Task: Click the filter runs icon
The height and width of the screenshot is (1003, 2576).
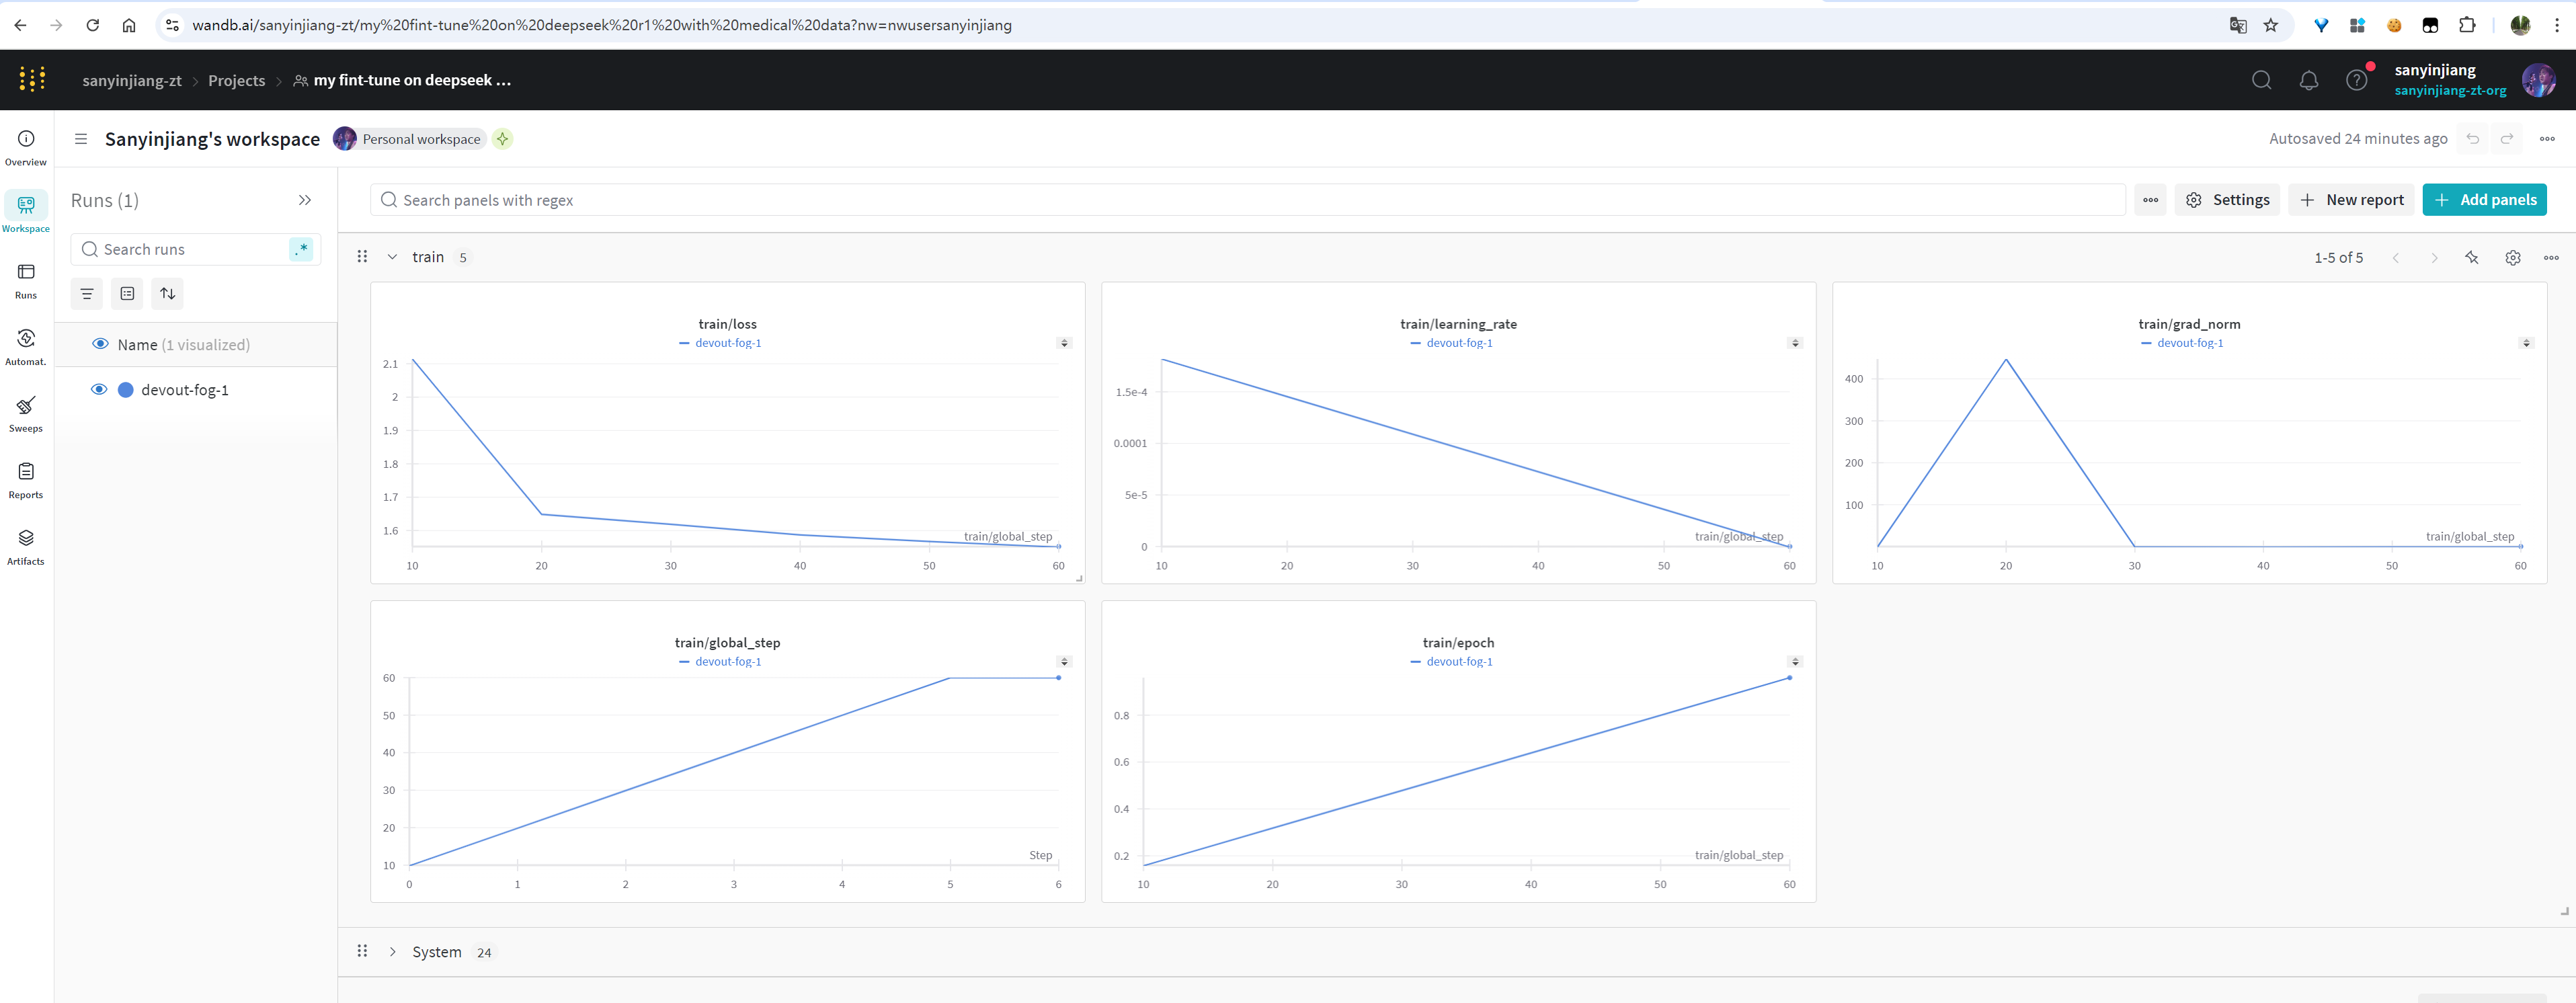Action: point(87,293)
